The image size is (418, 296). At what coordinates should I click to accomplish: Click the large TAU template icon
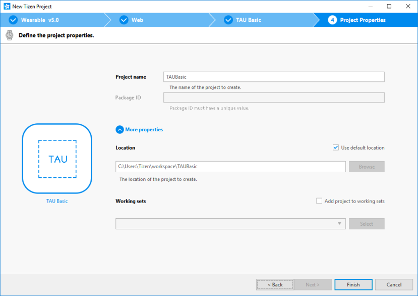(x=57, y=159)
